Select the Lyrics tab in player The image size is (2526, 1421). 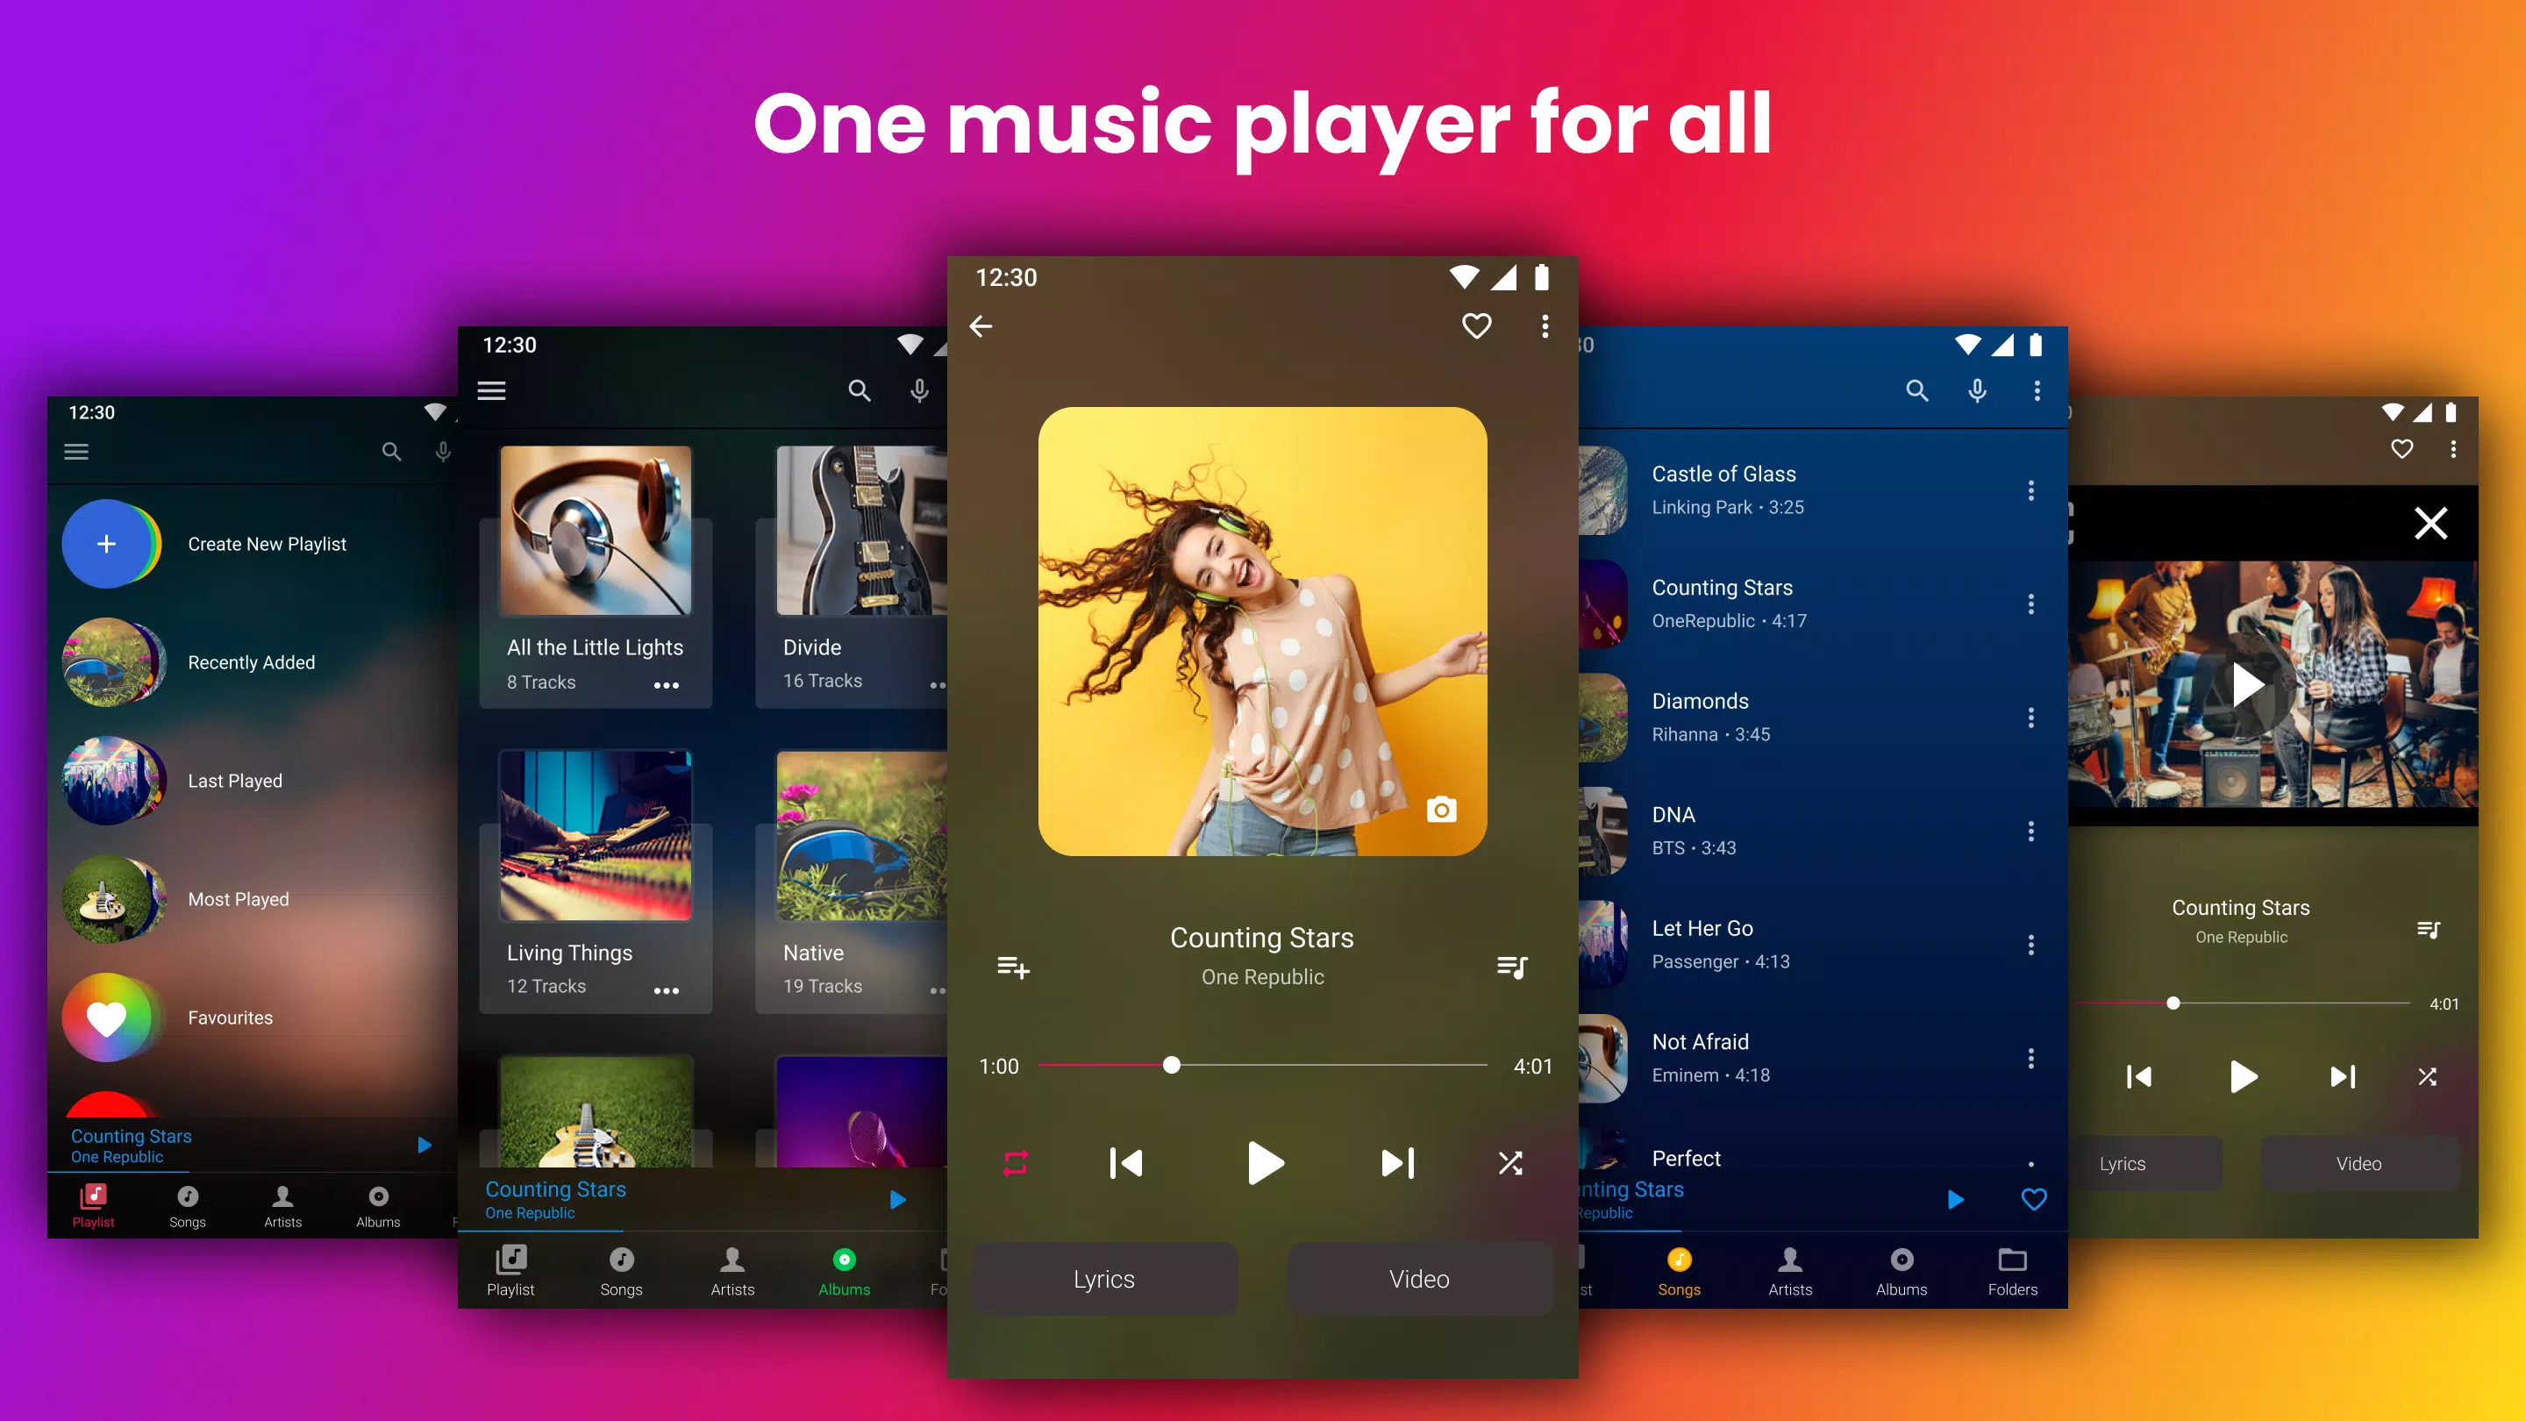pos(1105,1279)
